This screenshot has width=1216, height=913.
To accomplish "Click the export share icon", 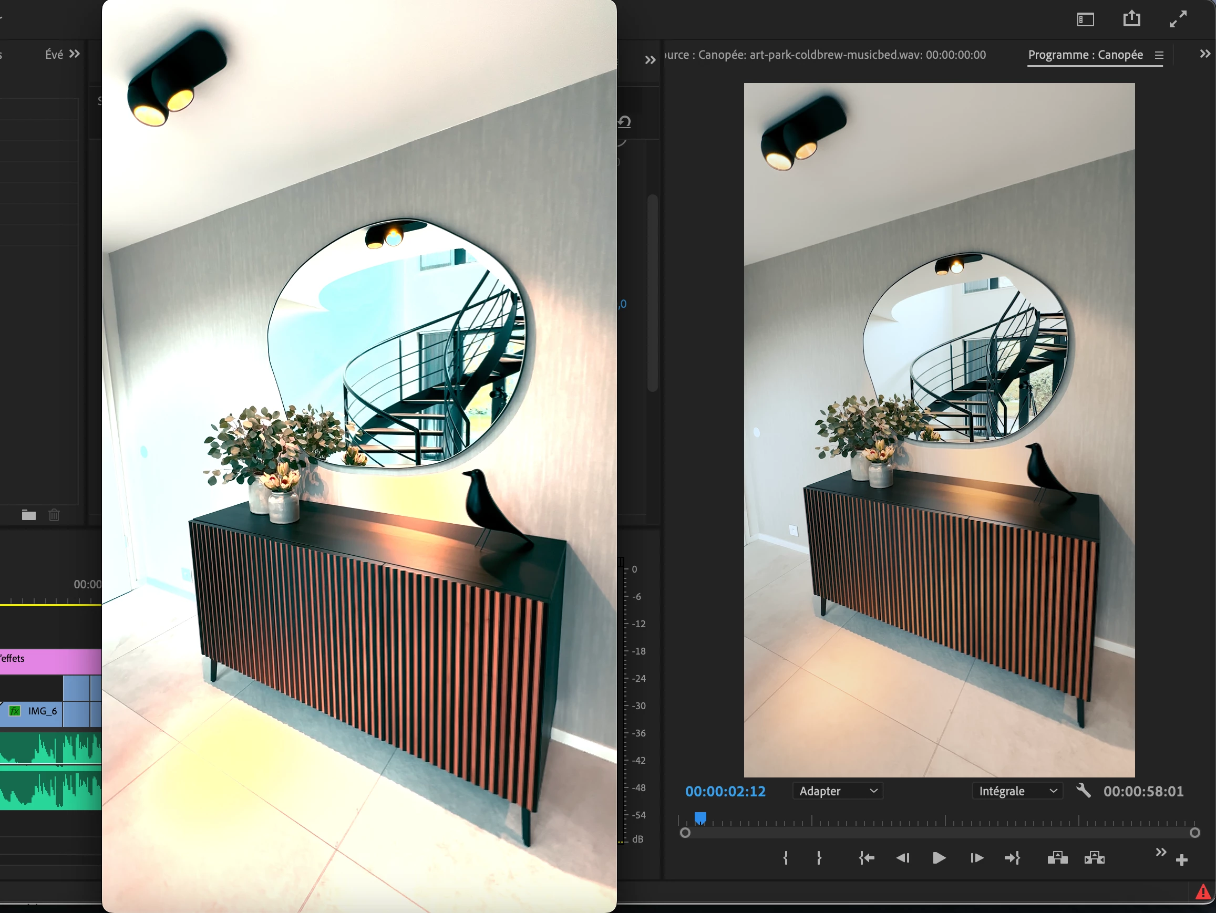I will click(x=1131, y=19).
